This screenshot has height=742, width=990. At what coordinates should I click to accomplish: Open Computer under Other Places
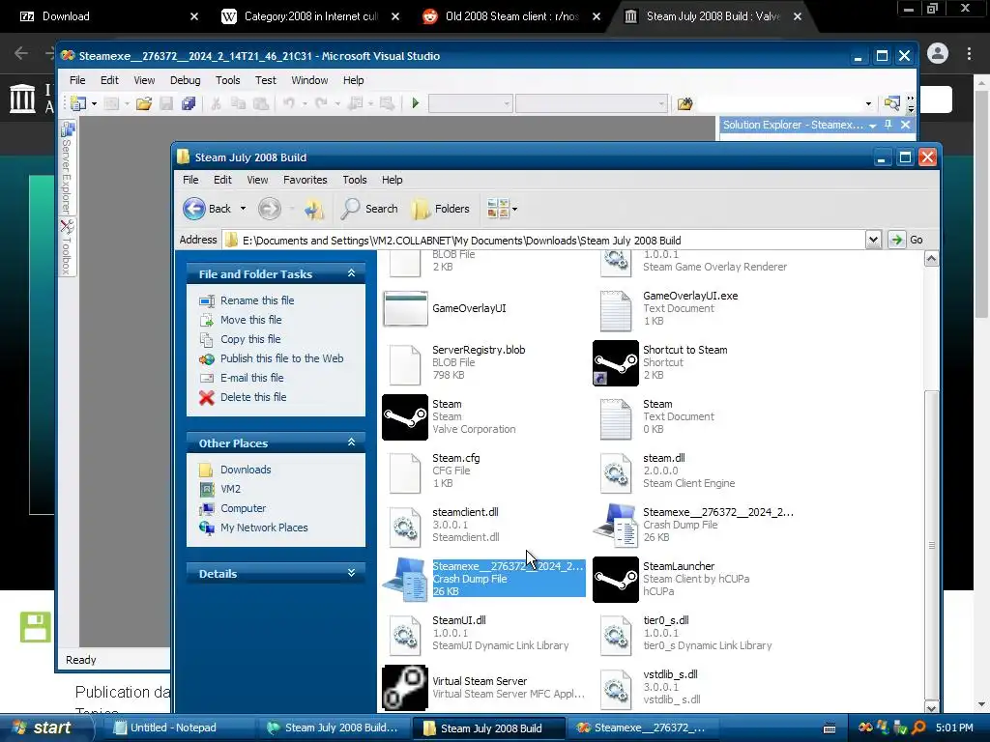point(243,508)
